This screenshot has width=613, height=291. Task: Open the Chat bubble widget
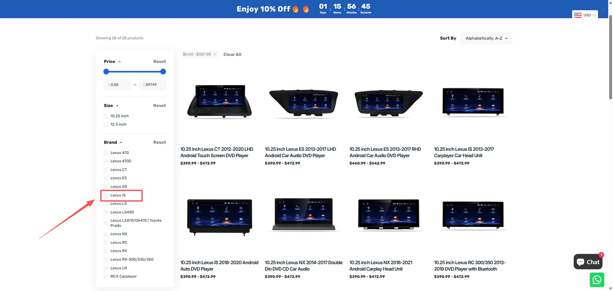coord(588,262)
